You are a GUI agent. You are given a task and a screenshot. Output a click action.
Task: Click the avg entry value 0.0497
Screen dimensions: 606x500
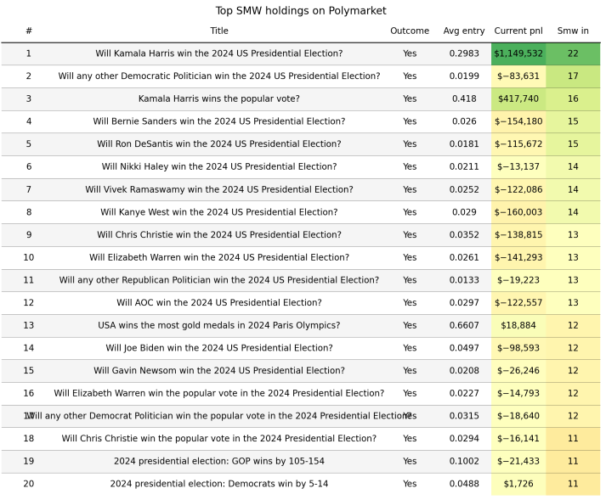464,348
